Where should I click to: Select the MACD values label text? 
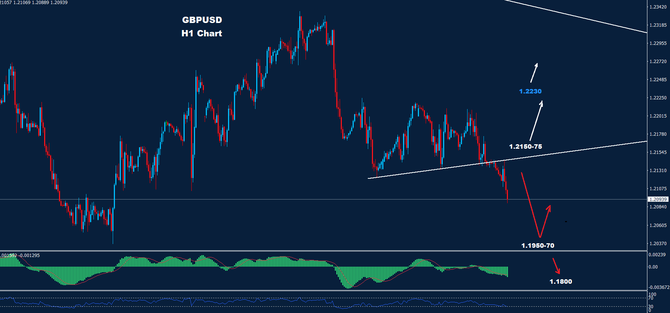pos(20,256)
